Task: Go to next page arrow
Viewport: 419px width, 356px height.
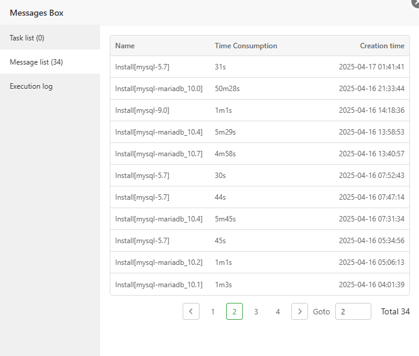Action: [300, 311]
